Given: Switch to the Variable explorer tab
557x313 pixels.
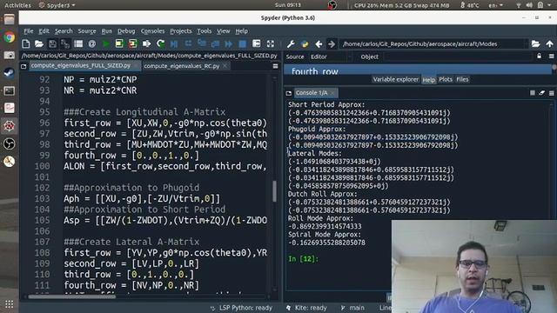Looking at the screenshot, I should pyautogui.click(x=396, y=79).
